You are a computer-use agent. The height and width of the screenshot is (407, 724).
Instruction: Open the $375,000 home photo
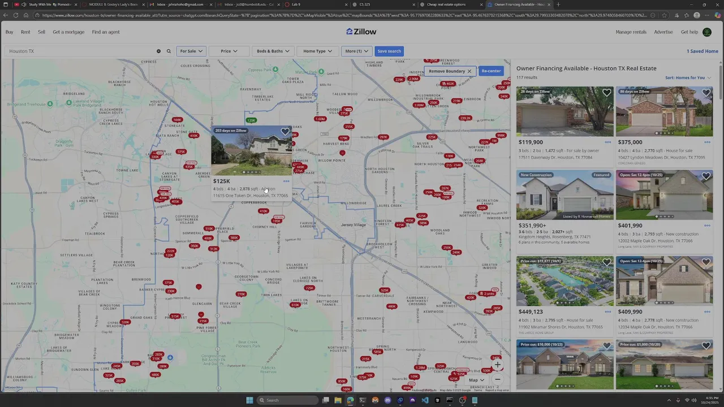coord(664,111)
